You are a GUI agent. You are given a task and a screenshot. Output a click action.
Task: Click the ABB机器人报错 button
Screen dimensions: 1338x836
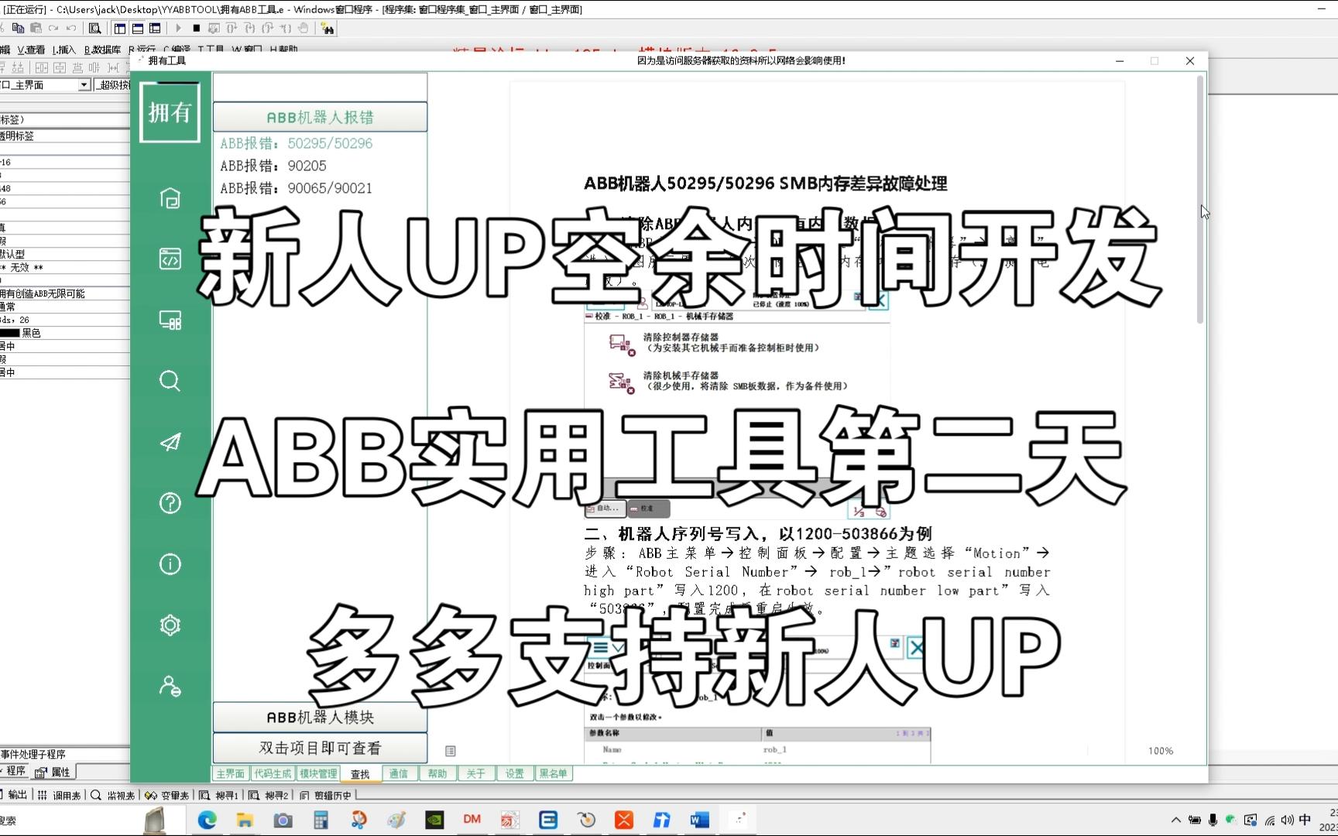pos(320,117)
